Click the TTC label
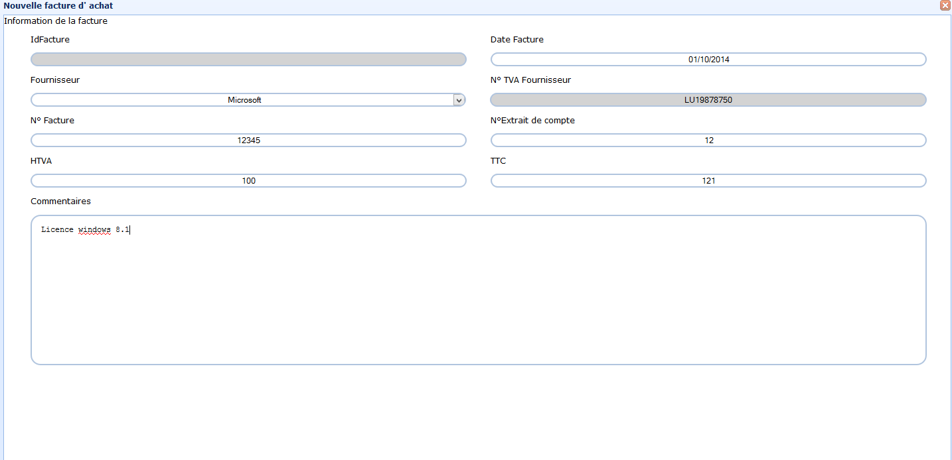Viewport: 952px width, 460px height. coord(498,161)
